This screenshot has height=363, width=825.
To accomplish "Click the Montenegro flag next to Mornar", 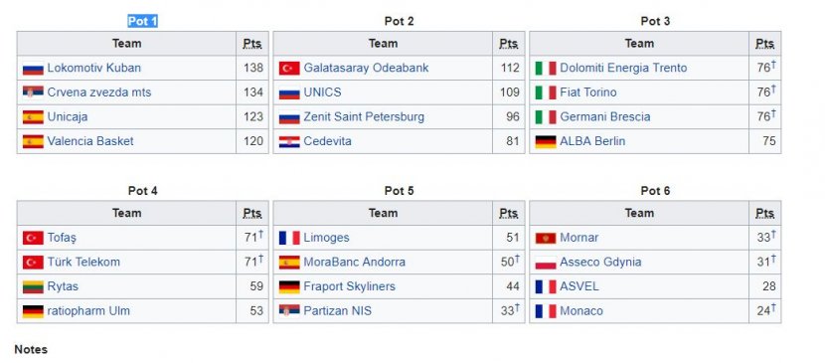I will [545, 239].
